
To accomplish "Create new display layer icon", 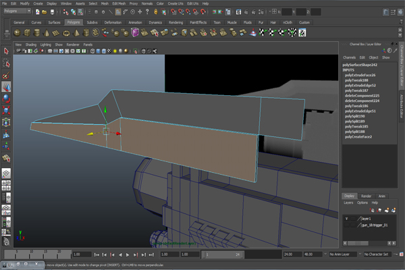I will (387, 211).
